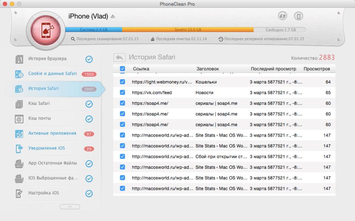Click the red phone clean logo icon

[46, 30]
